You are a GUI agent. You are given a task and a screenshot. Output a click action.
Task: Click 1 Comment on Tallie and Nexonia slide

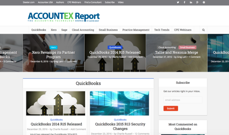point(195,57)
